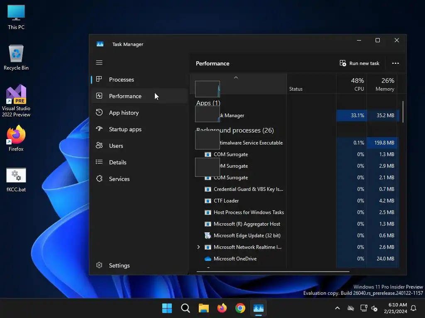Click the Background processes (26) header
Image resolution: width=425 pixels, height=318 pixels.
coord(235,130)
